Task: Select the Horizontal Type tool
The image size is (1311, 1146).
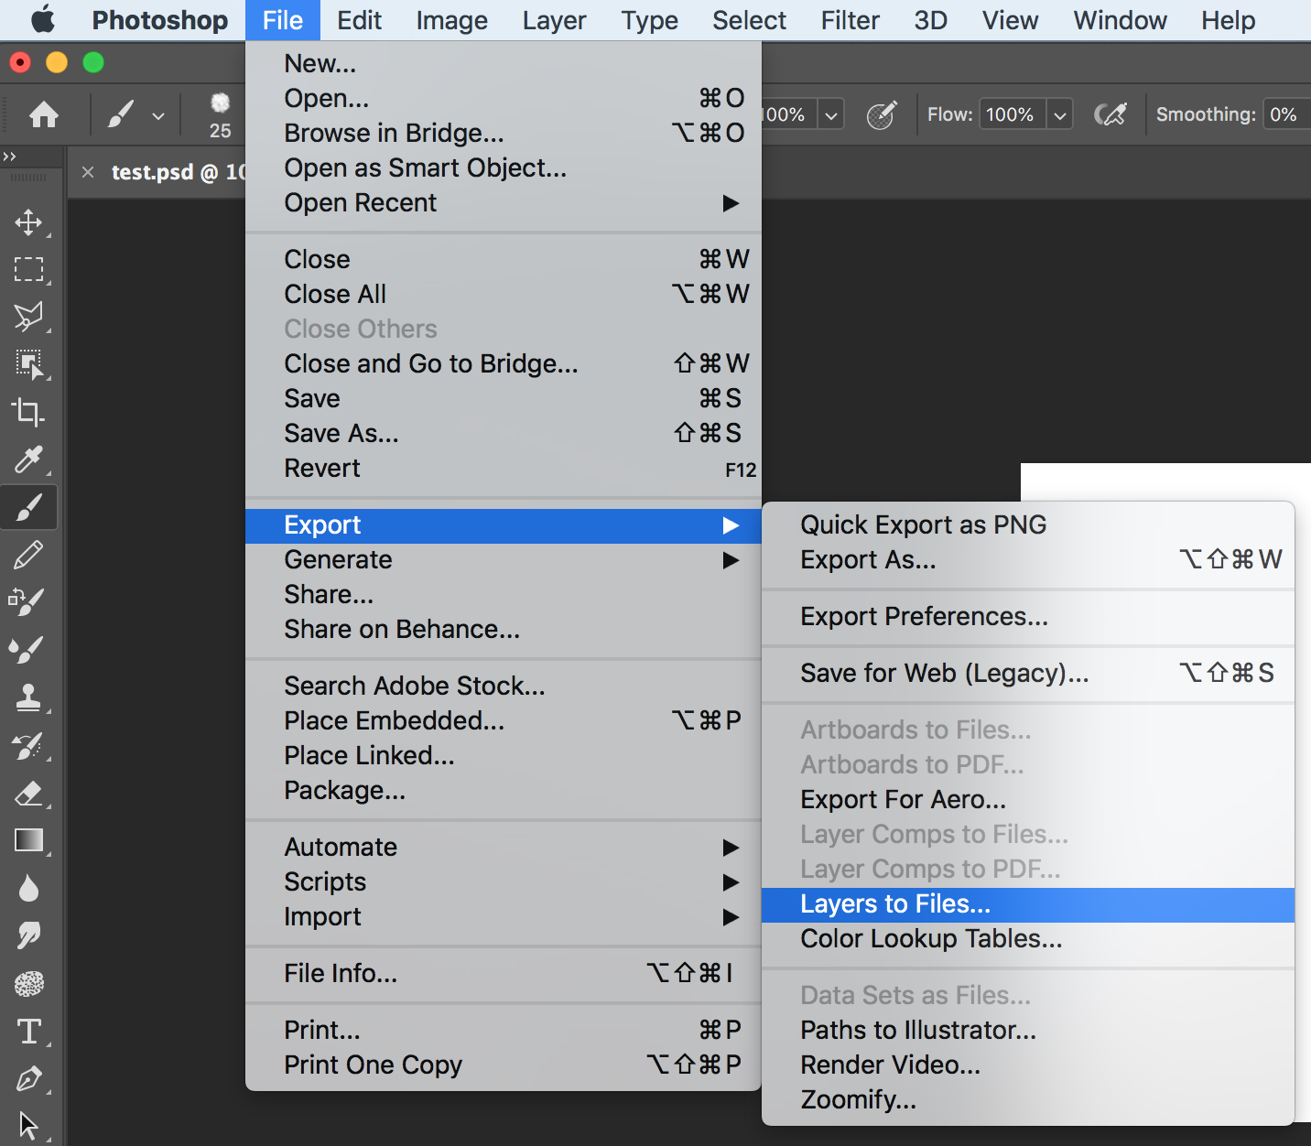Action: (x=30, y=1032)
